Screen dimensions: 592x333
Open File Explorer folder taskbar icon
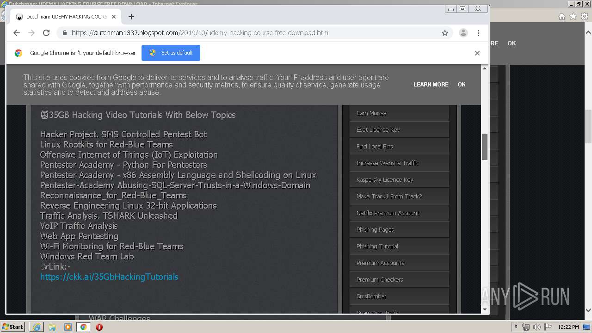52,327
